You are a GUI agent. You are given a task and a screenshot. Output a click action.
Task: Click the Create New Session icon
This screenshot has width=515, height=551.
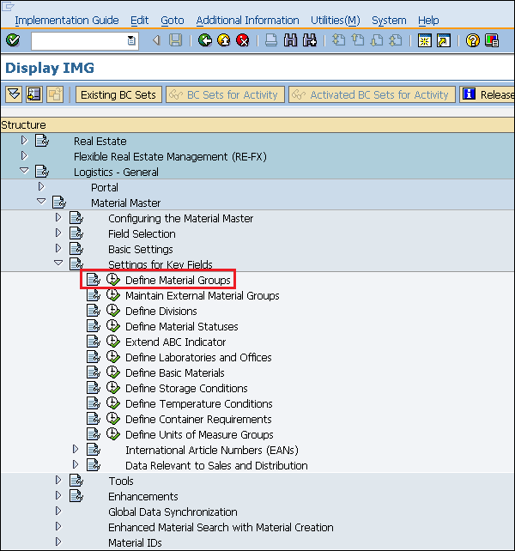tap(425, 40)
